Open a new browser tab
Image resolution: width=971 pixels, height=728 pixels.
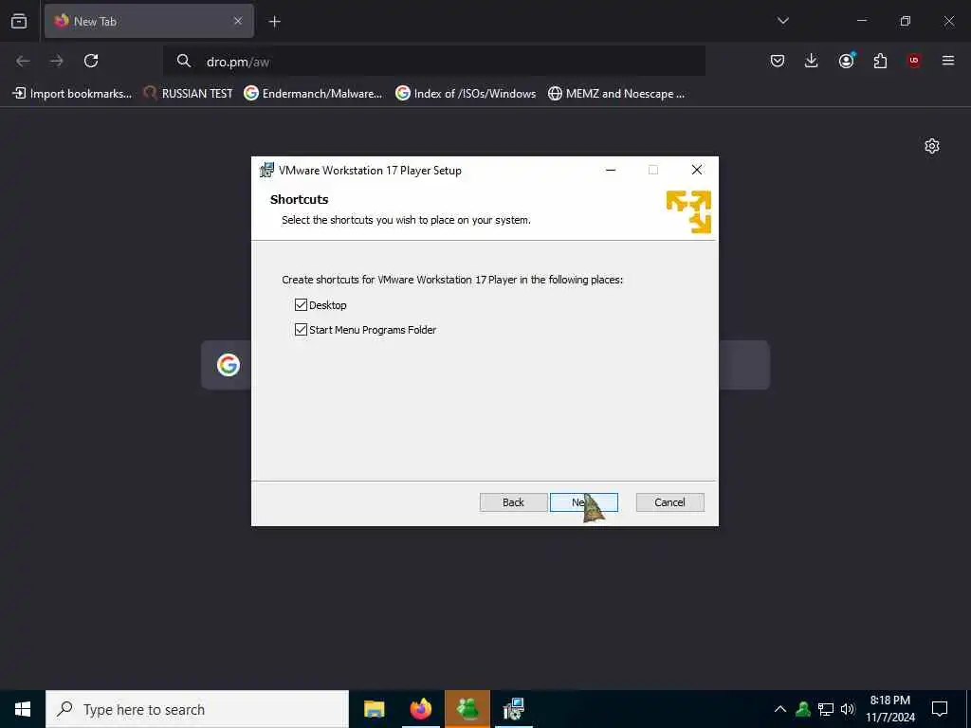pyautogui.click(x=274, y=22)
